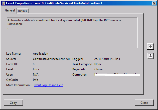
Task: Select the Keywords value Classic
Action: coord(99,69)
